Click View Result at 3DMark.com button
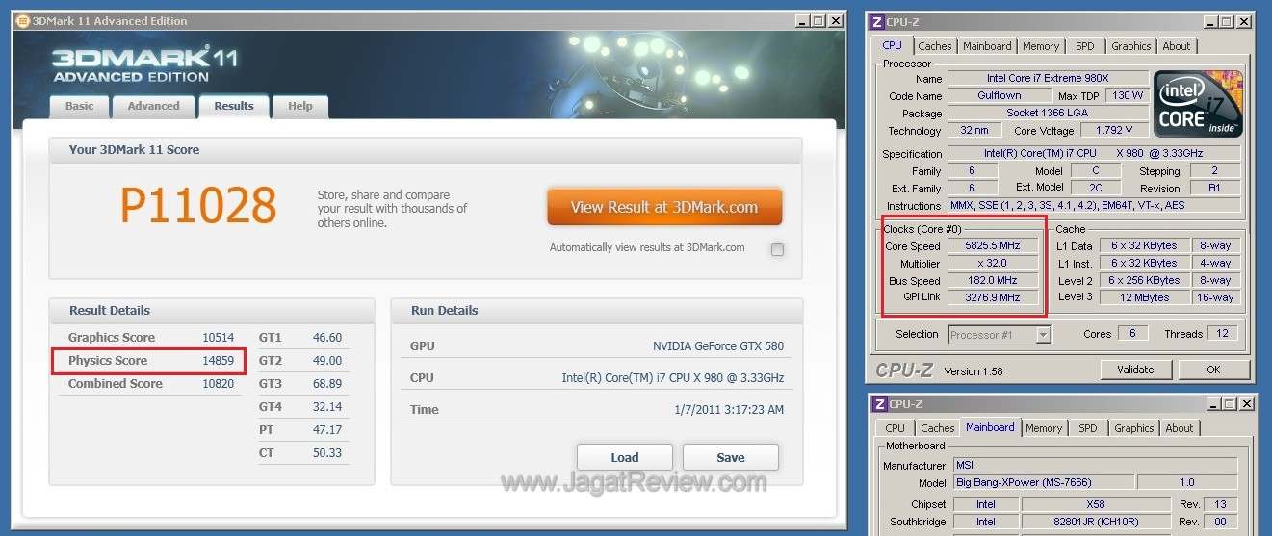Viewport: 1272px width, 536px height. point(663,207)
